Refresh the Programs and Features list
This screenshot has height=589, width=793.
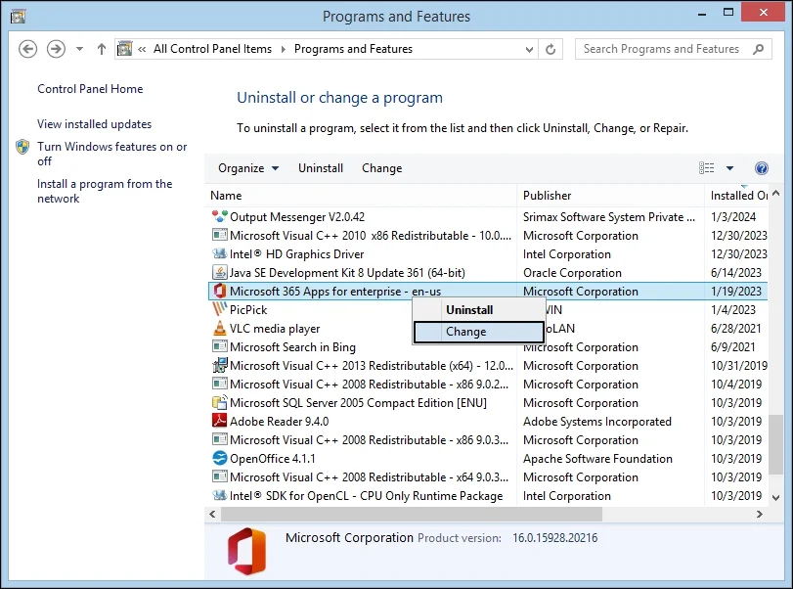coord(551,49)
